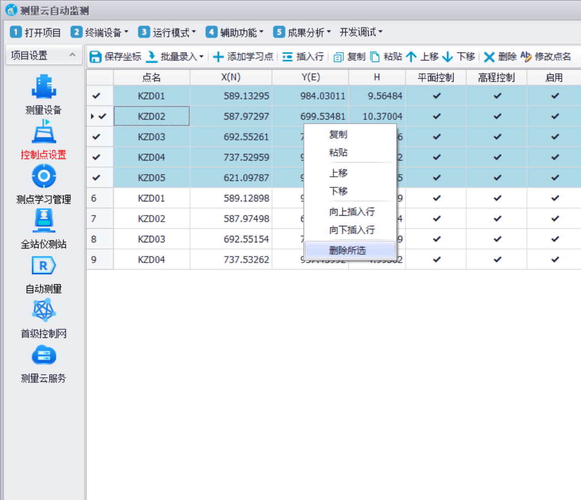Click the 保存坐标 save icon

coord(96,57)
